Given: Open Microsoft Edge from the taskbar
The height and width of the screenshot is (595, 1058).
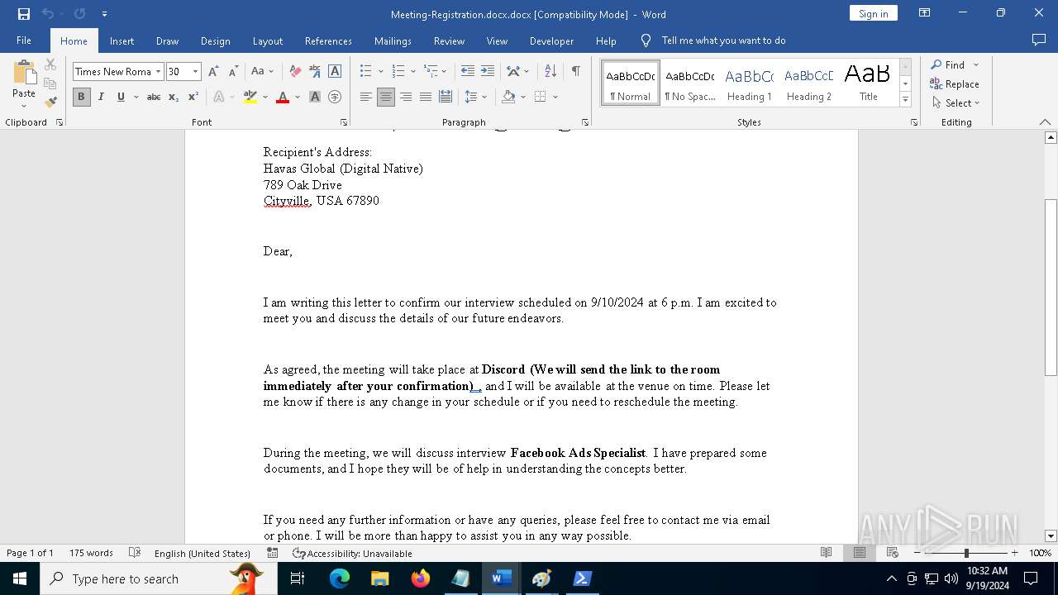Looking at the screenshot, I should point(340,578).
